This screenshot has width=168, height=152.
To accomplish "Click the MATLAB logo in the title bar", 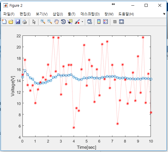I will 5,5.
